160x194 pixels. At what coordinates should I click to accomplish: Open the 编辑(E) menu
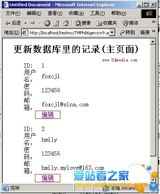pyautogui.click(x=34, y=13)
